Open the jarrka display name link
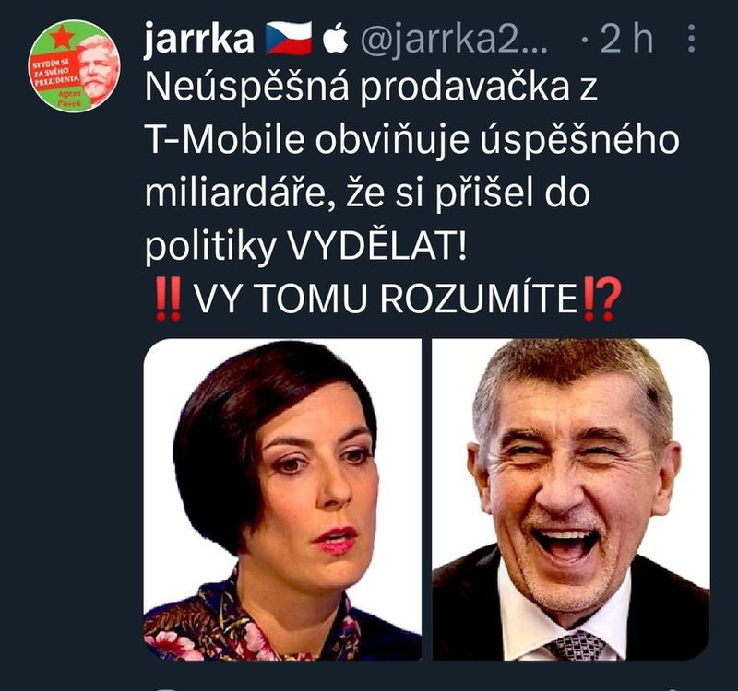738x691 pixels. coord(199,39)
